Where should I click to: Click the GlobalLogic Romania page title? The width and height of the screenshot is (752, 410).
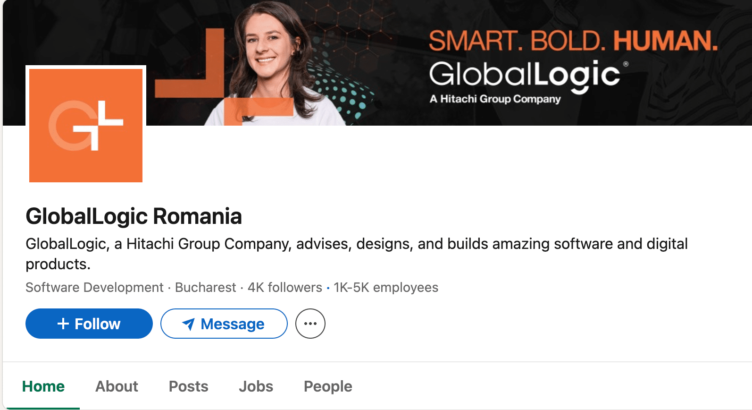(134, 216)
